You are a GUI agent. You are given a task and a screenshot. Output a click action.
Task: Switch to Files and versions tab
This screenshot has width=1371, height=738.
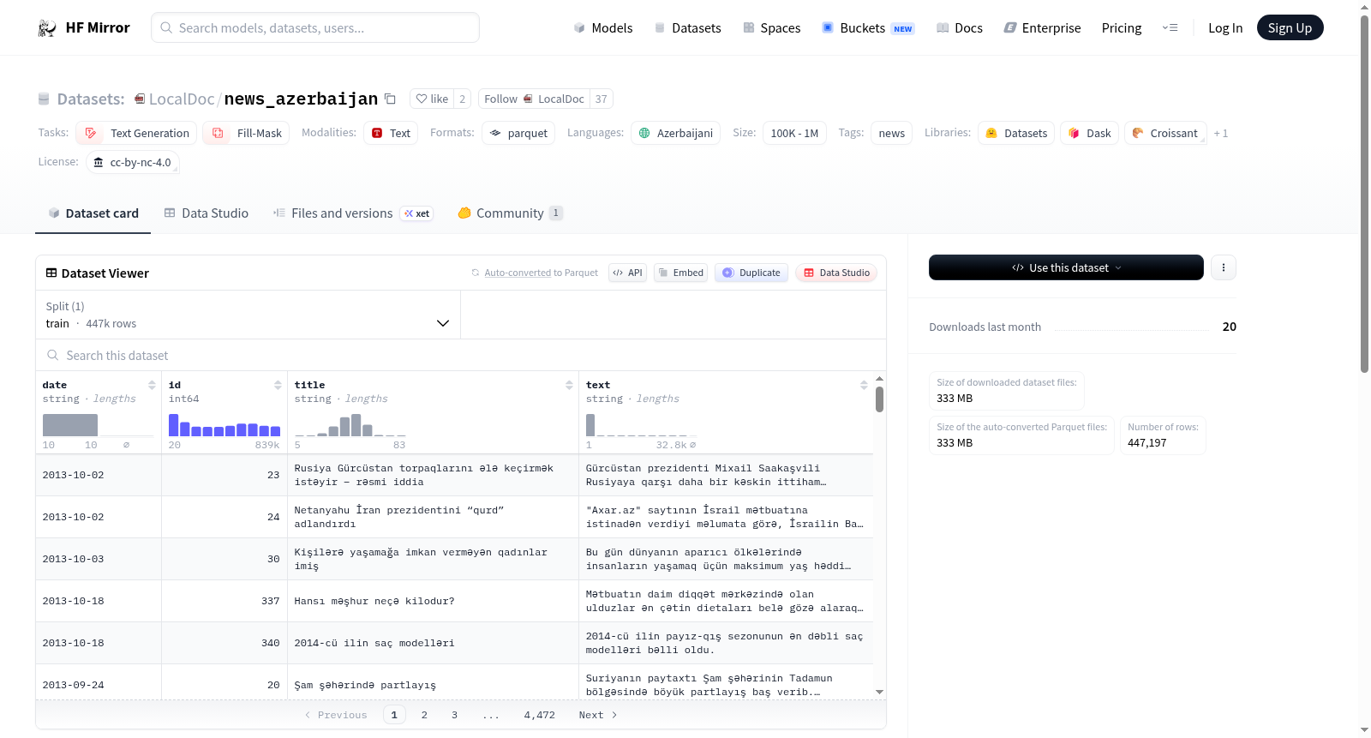coord(353,213)
